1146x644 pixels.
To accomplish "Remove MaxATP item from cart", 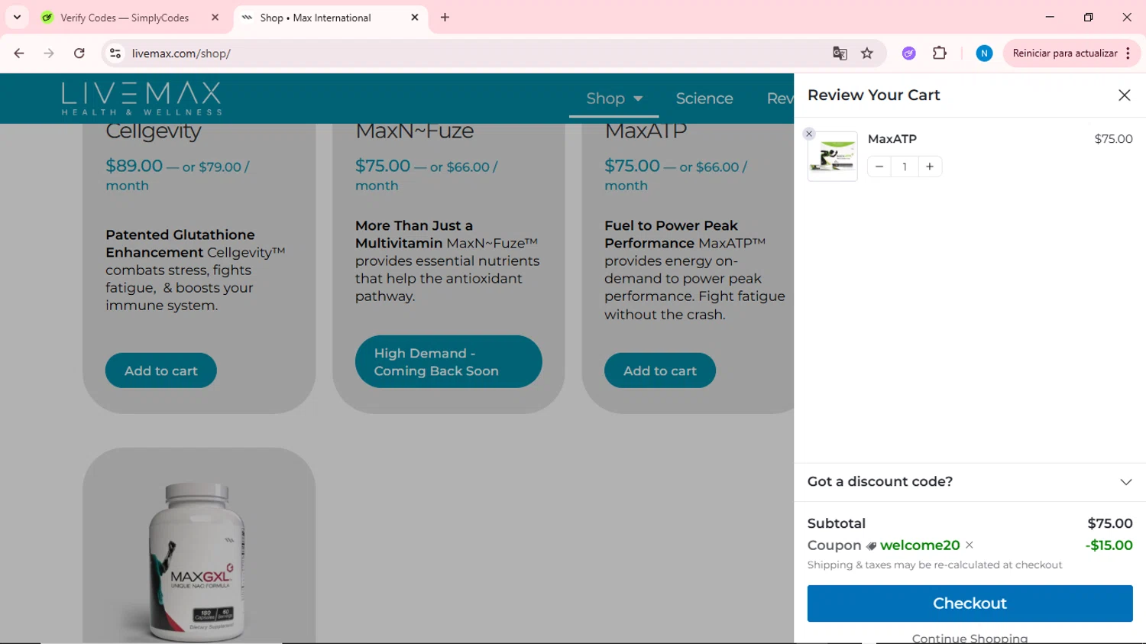I will pyautogui.click(x=809, y=134).
